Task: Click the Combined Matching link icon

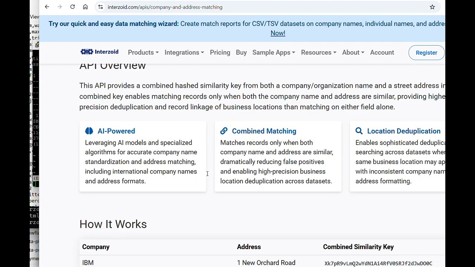Action: [224, 131]
